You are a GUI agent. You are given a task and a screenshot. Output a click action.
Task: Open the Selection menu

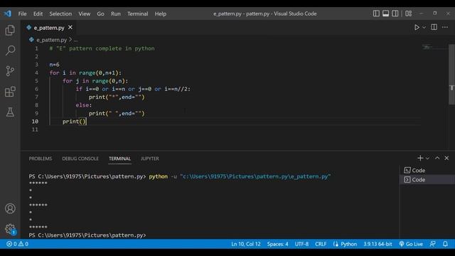(x=60, y=14)
